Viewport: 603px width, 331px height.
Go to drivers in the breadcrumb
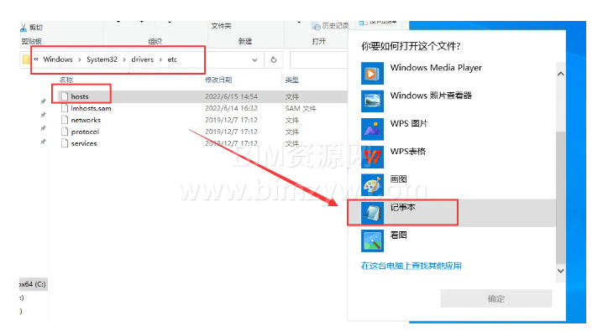[142, 59]
